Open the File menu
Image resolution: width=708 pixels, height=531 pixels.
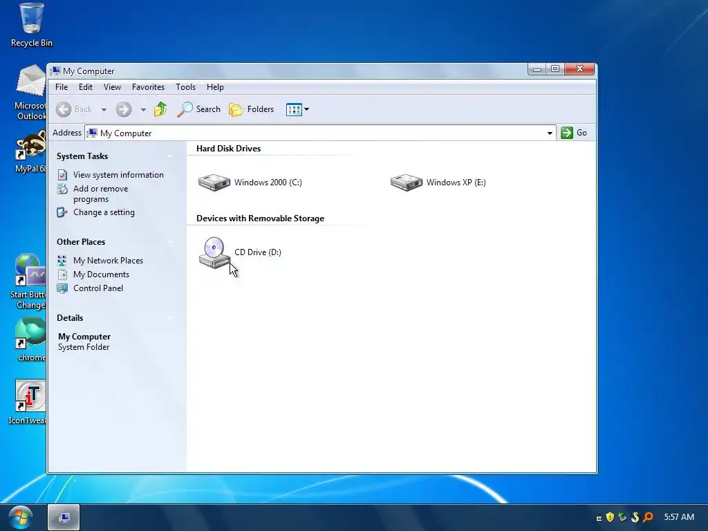[62, 87]
